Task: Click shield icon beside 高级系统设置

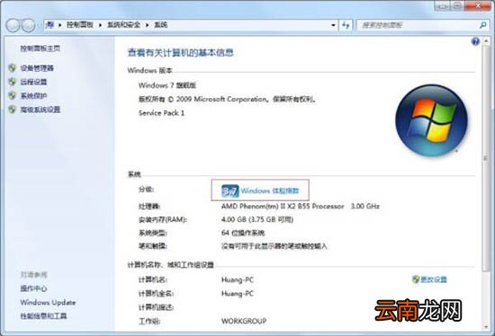Action: (13, 110)
